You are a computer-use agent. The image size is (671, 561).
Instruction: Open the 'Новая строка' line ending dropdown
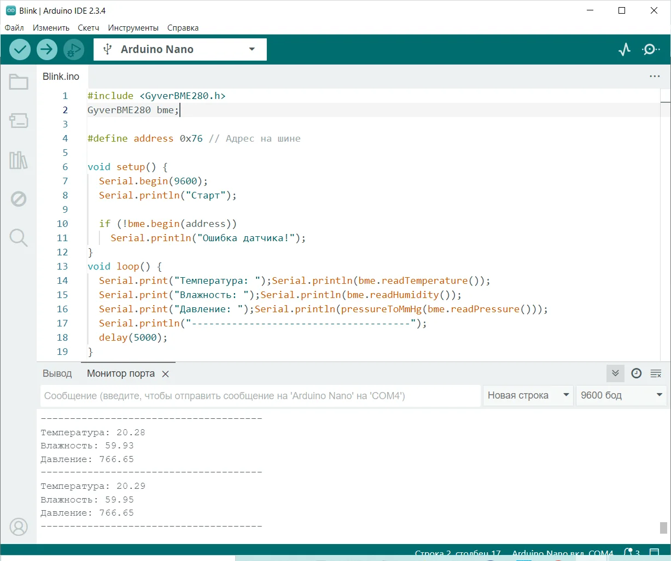[528, 395]
